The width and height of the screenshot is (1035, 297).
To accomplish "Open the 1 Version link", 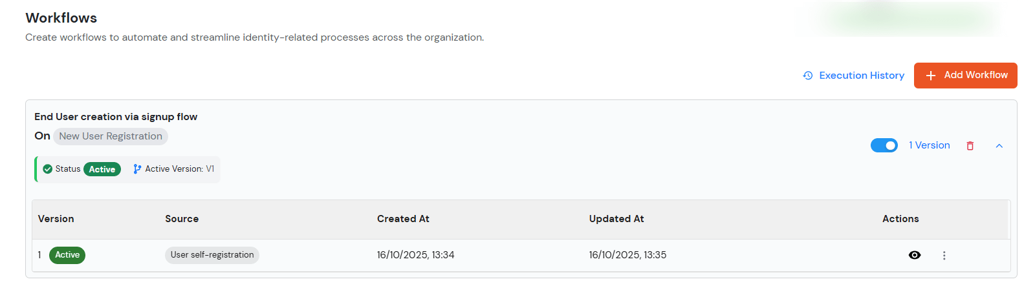I will point(929,145).
